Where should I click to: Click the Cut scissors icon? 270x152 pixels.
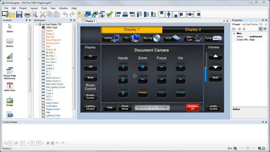tap(43, 14)
